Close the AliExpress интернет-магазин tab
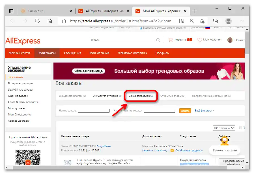 [x=128, y=11]
